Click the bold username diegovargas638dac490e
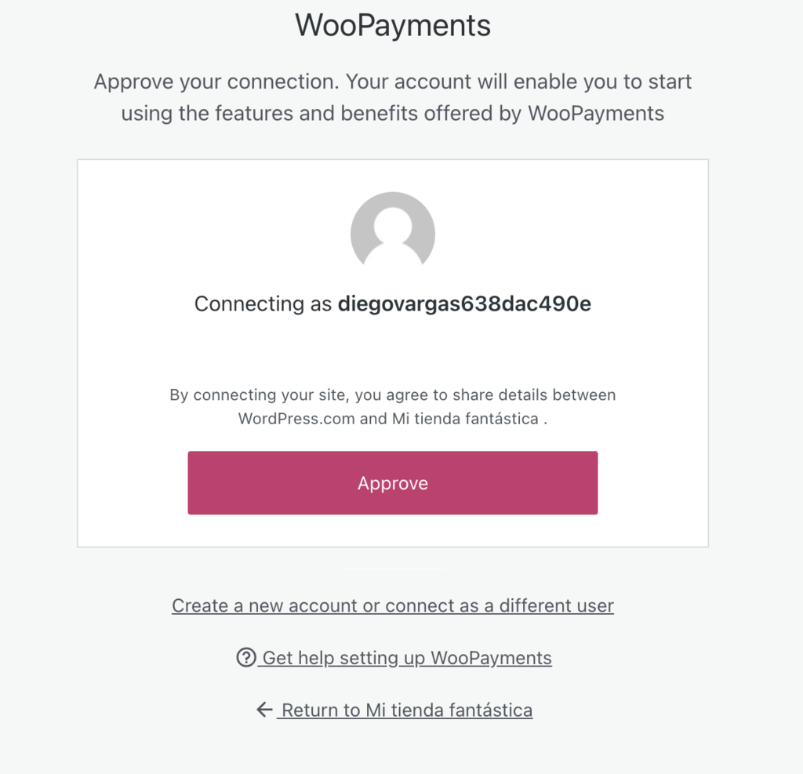803x774 pixels. coord(463,303)
